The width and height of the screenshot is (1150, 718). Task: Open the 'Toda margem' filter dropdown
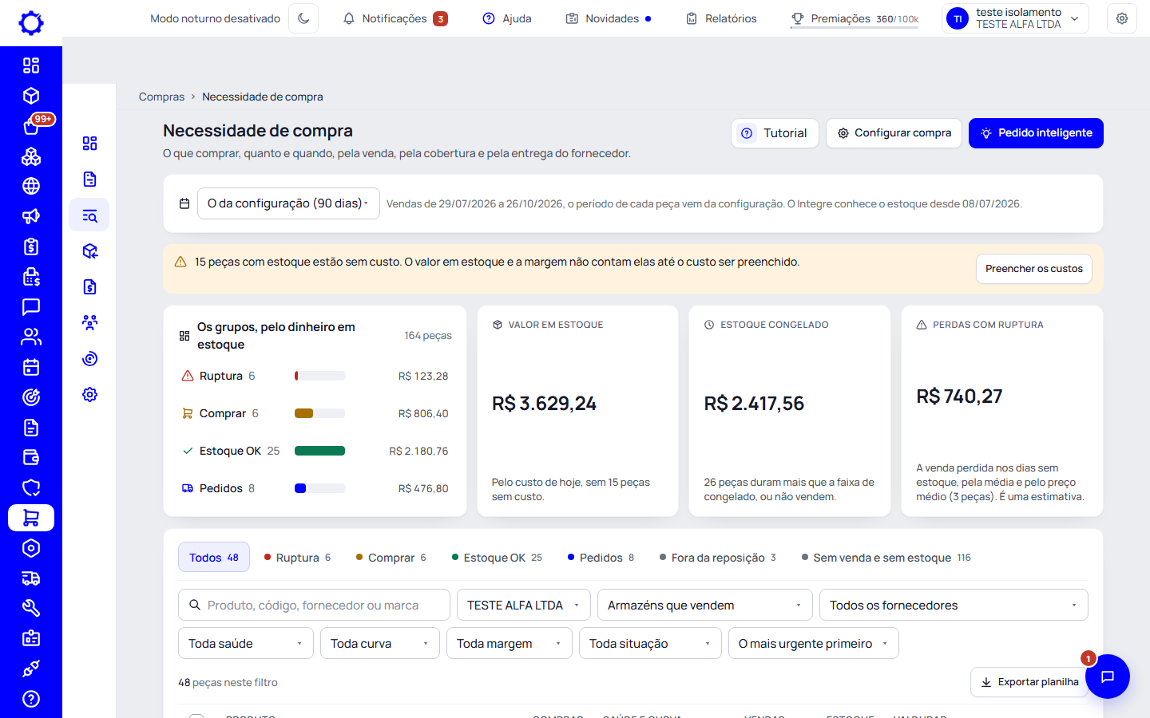coord(510,644)
